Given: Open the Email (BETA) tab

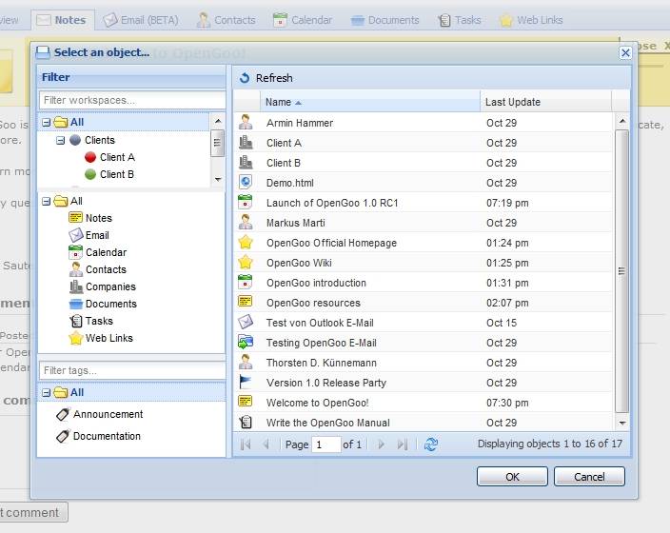Looking at the screenshot, I should pos(141,20).
